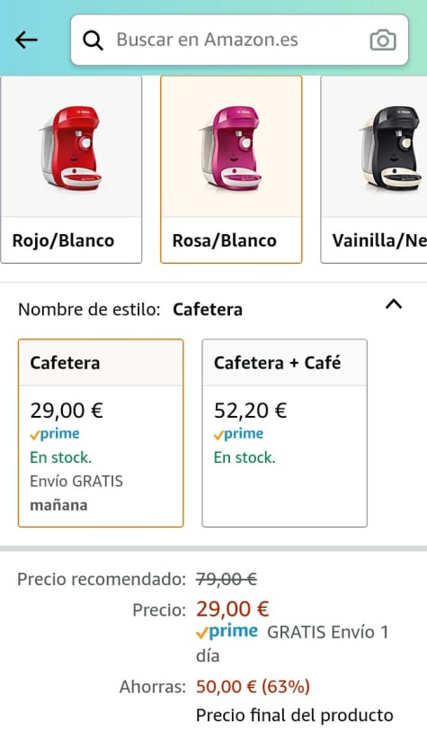Select the Rosa/Blanco color option

click(x=231, y=169)
